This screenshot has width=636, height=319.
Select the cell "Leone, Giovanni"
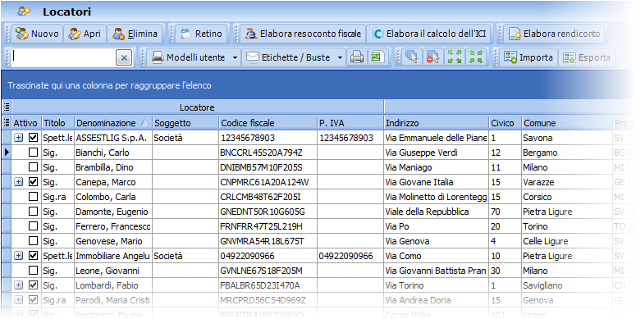[x=112, y=271]
